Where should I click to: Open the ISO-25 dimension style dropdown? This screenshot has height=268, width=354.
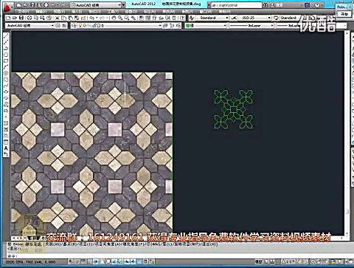pos(254,18)
